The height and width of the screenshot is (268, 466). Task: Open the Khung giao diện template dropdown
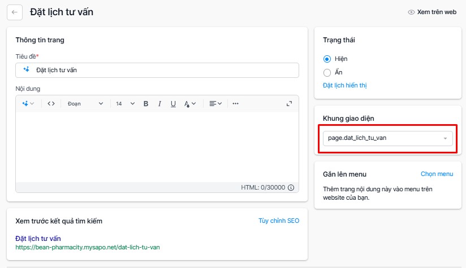pyautogui.click(x=388, y=138)
